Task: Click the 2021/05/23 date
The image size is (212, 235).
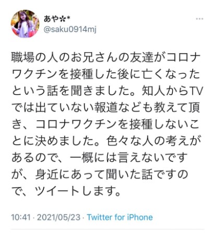Action: (x=58, y=217)
